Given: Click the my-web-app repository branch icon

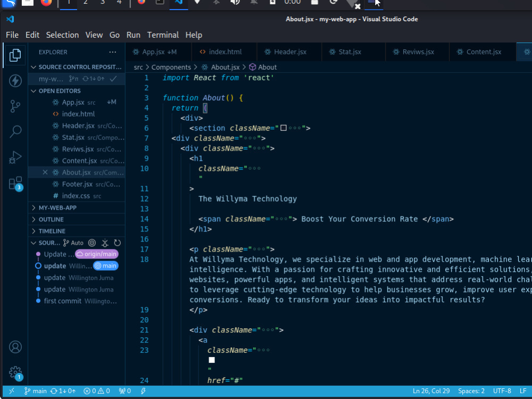Looking at the screenshot, I should (73, 79).
